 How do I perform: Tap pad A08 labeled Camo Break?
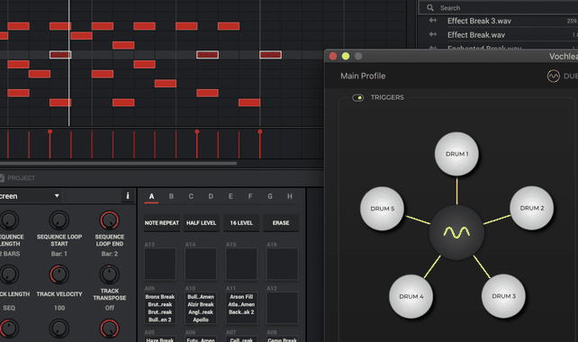(283, 339)
